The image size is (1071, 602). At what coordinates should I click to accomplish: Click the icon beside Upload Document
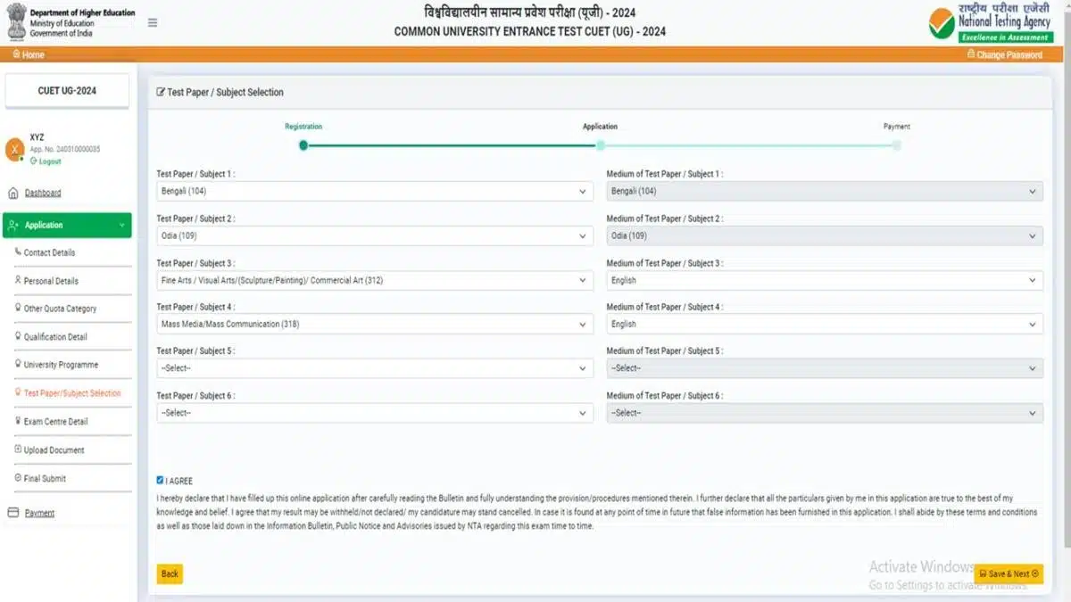coord(18,449)
